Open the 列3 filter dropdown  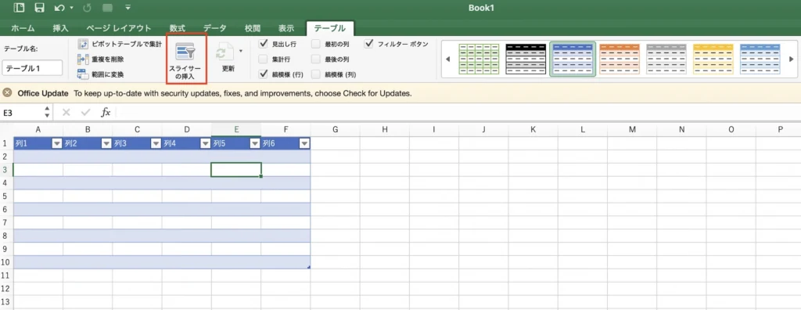pyautogui.click(x=156, y=144)
